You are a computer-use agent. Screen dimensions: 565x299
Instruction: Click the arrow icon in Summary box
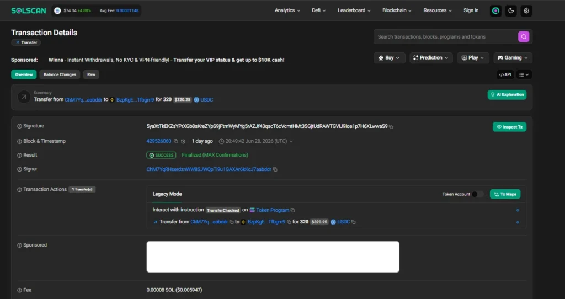(24, 97)
